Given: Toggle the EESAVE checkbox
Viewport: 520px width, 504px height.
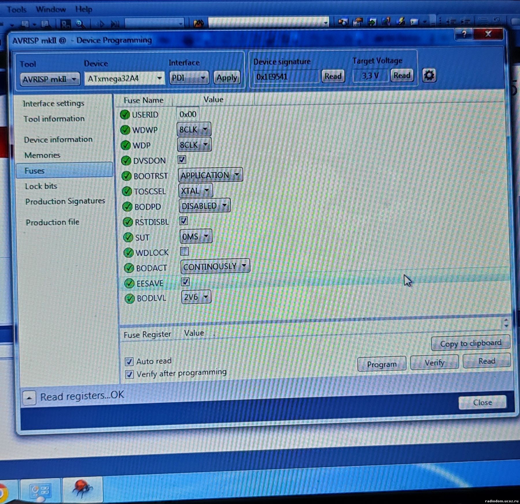Looking at the screenshot, I should (x=185, y=282).
